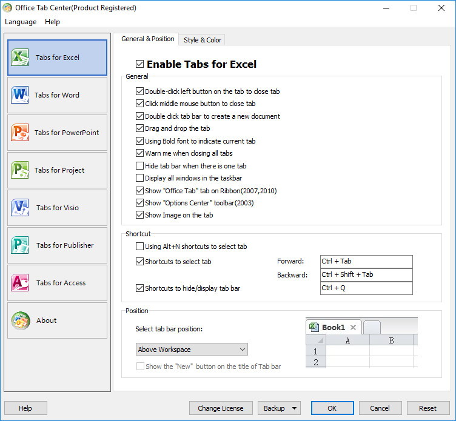456x421 pixels.
Task: Open the Above Workspace position dropdown
Action: [192, 350]
